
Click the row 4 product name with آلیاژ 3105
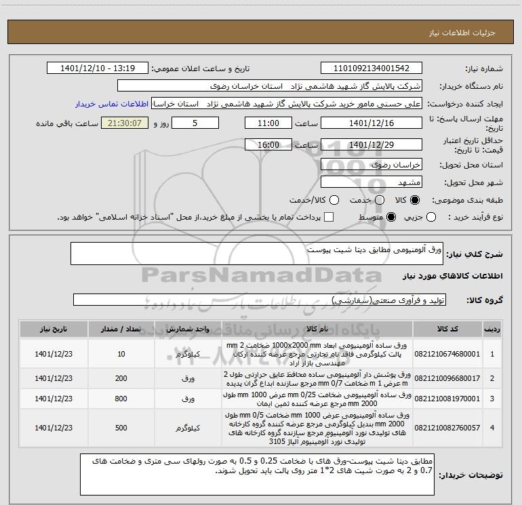[317, 428]
